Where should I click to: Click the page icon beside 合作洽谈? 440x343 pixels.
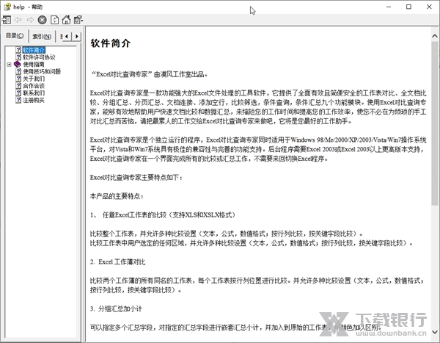coord(18,86)
